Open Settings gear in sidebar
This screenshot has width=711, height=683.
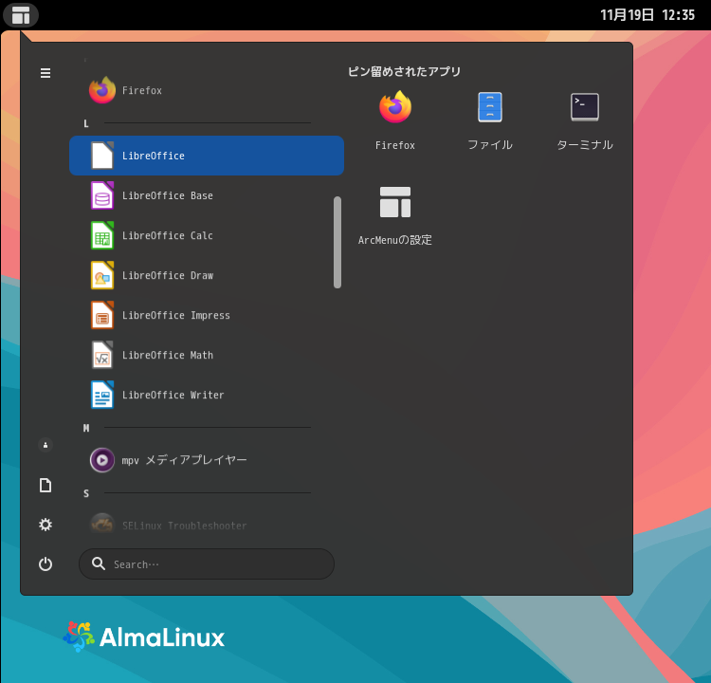click(46, 525)
